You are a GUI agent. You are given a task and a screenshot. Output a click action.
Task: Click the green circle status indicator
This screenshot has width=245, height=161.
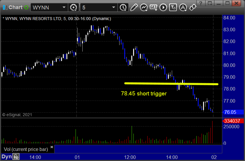[x=26, y=7]
